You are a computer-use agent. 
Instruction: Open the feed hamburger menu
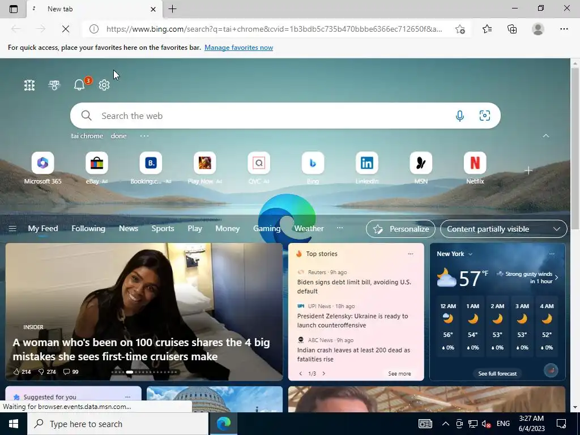pyautogui.click(x=12, y=229)
